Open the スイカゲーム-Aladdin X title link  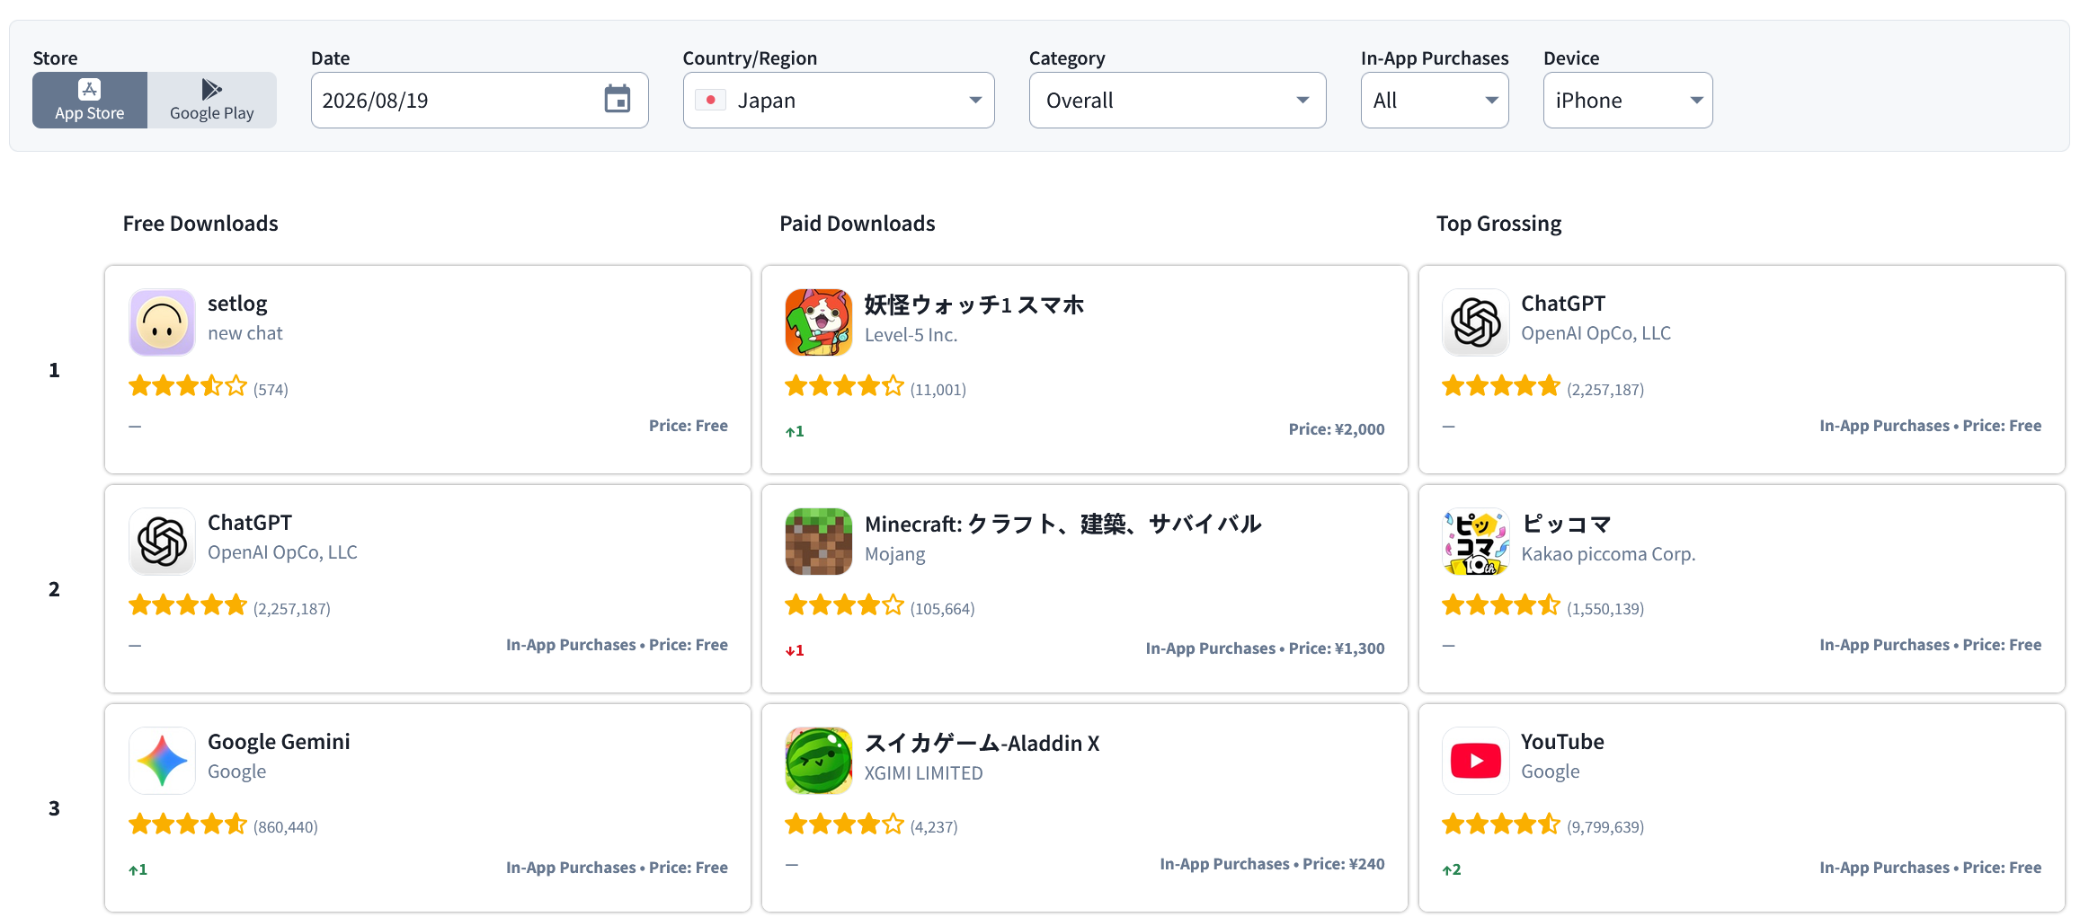coord(982,743)
